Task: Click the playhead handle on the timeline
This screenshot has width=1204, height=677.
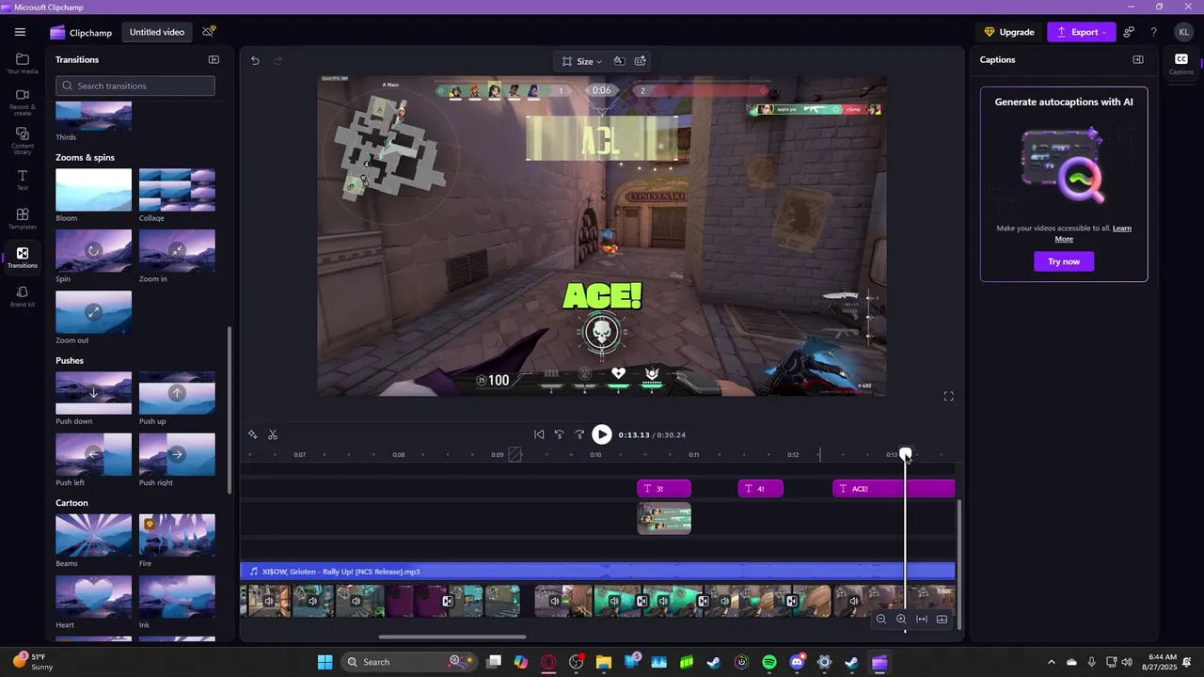Action: click(905, 454)
